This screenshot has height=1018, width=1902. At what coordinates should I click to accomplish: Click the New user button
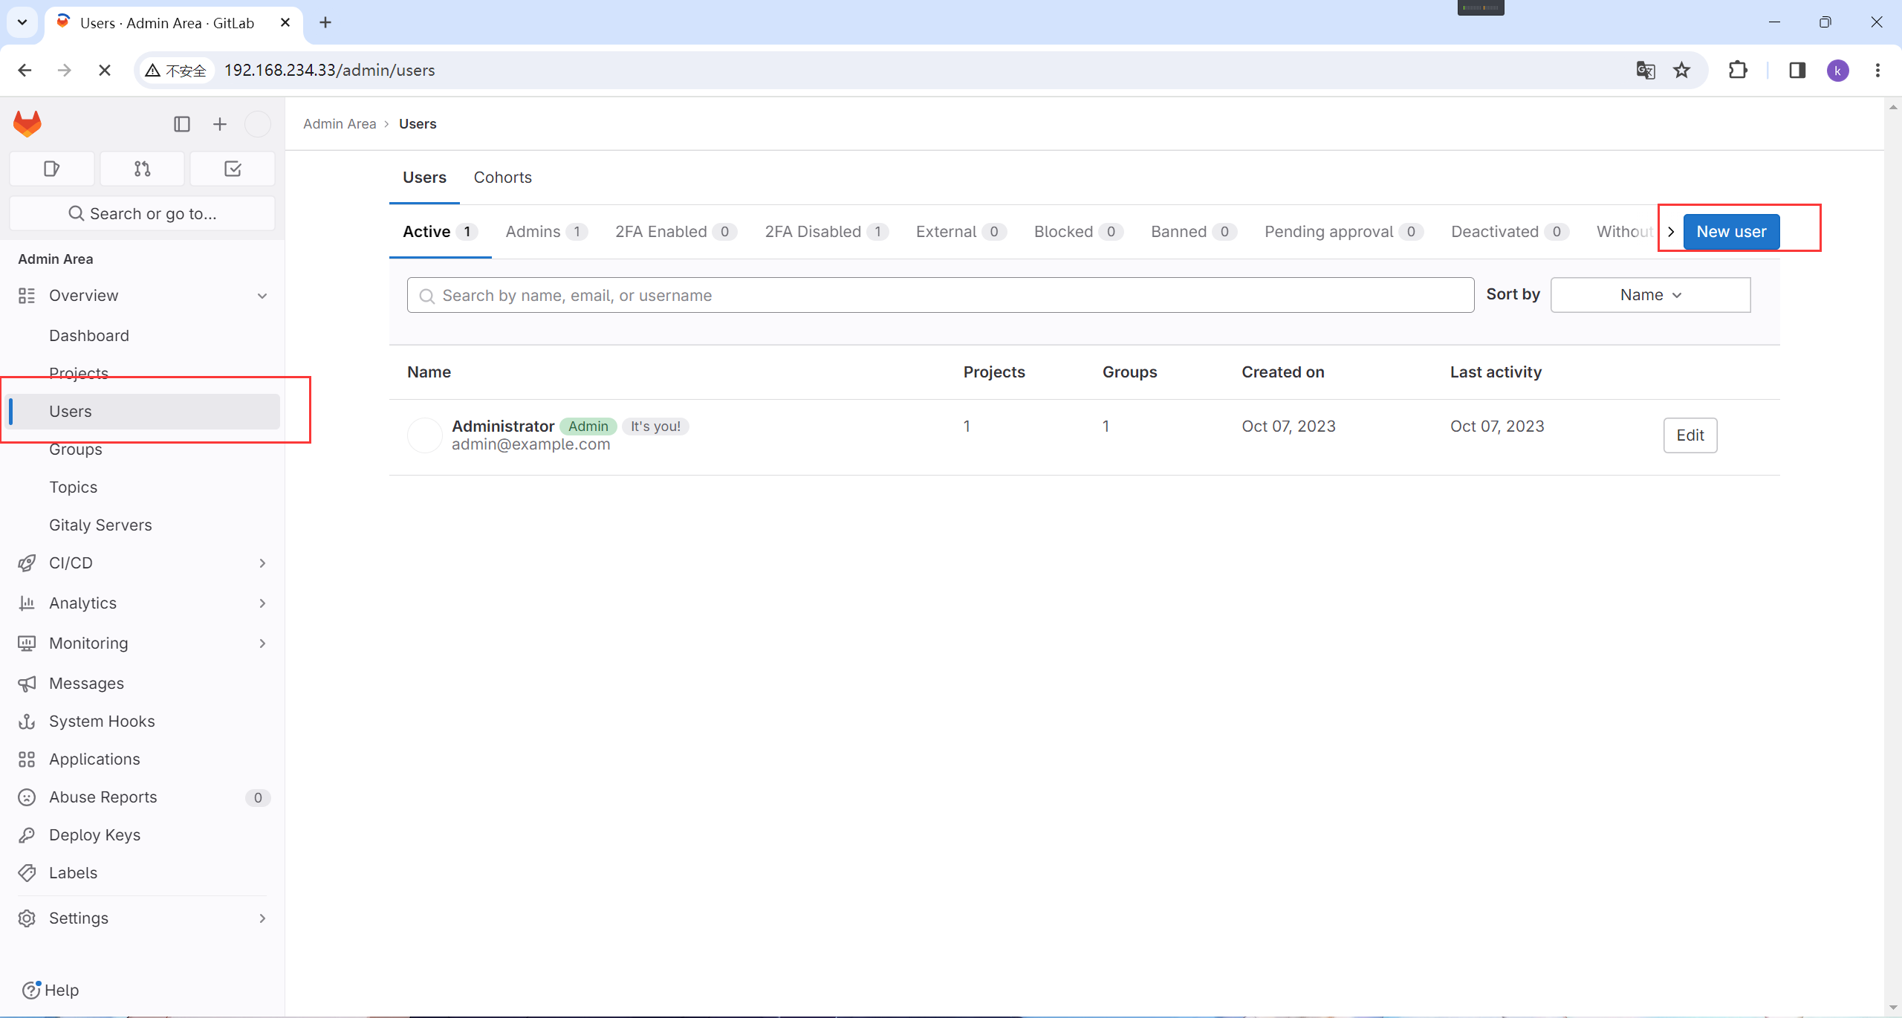point(1730,232)
